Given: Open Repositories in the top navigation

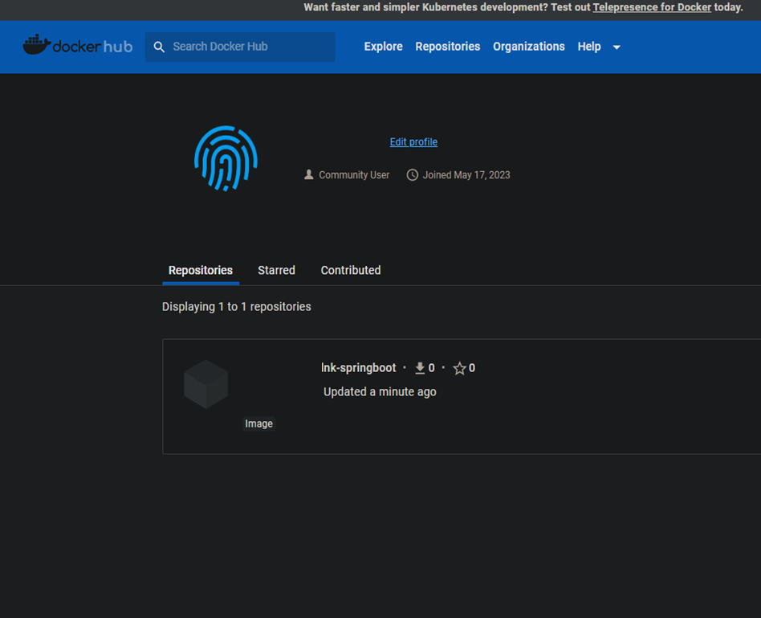Looking at the screenshot, I should click(447, 47).
